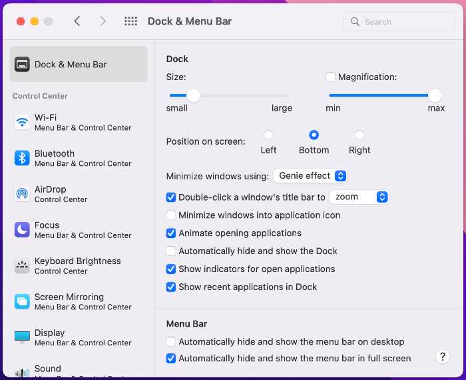466x380 pixels.
Task: Click the Dock Size slider knob
Action: (194, 95)
